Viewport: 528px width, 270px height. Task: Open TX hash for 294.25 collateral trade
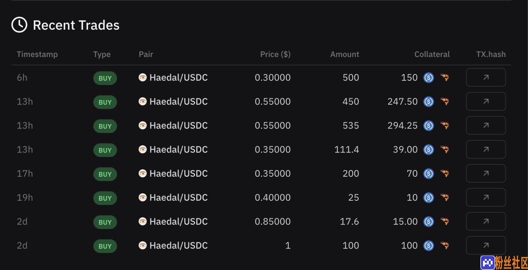(x=486, y=126)
